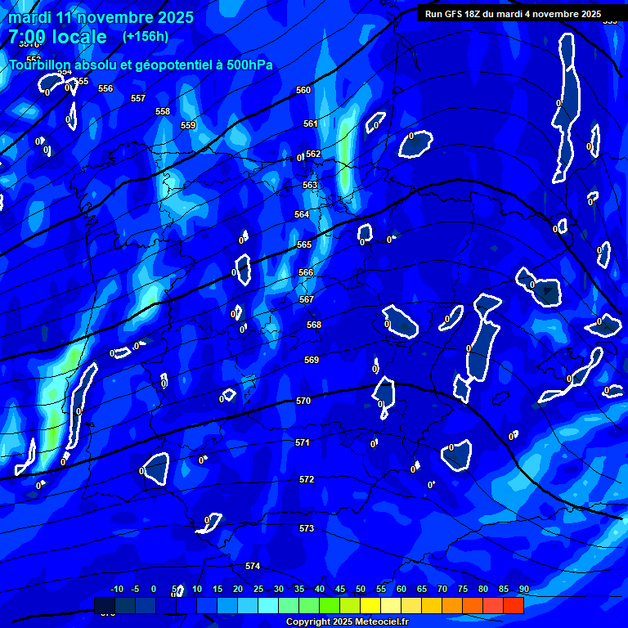
Task: Click the 568 contour label
Action: 314,325
